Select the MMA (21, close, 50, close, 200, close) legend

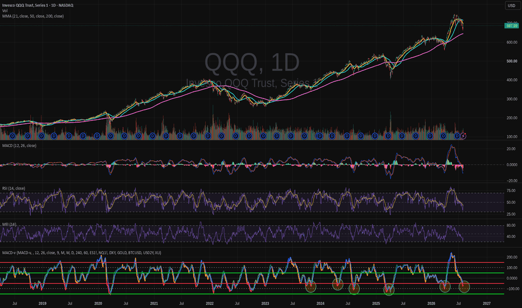click(x=33, y=16)
